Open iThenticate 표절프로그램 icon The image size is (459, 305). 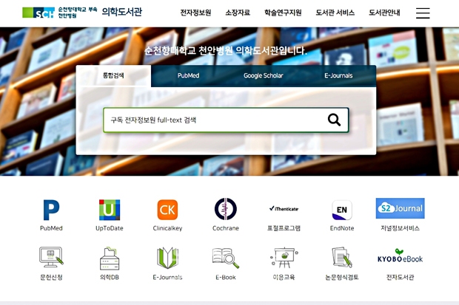pyautogui.click(x=284, y=208)
